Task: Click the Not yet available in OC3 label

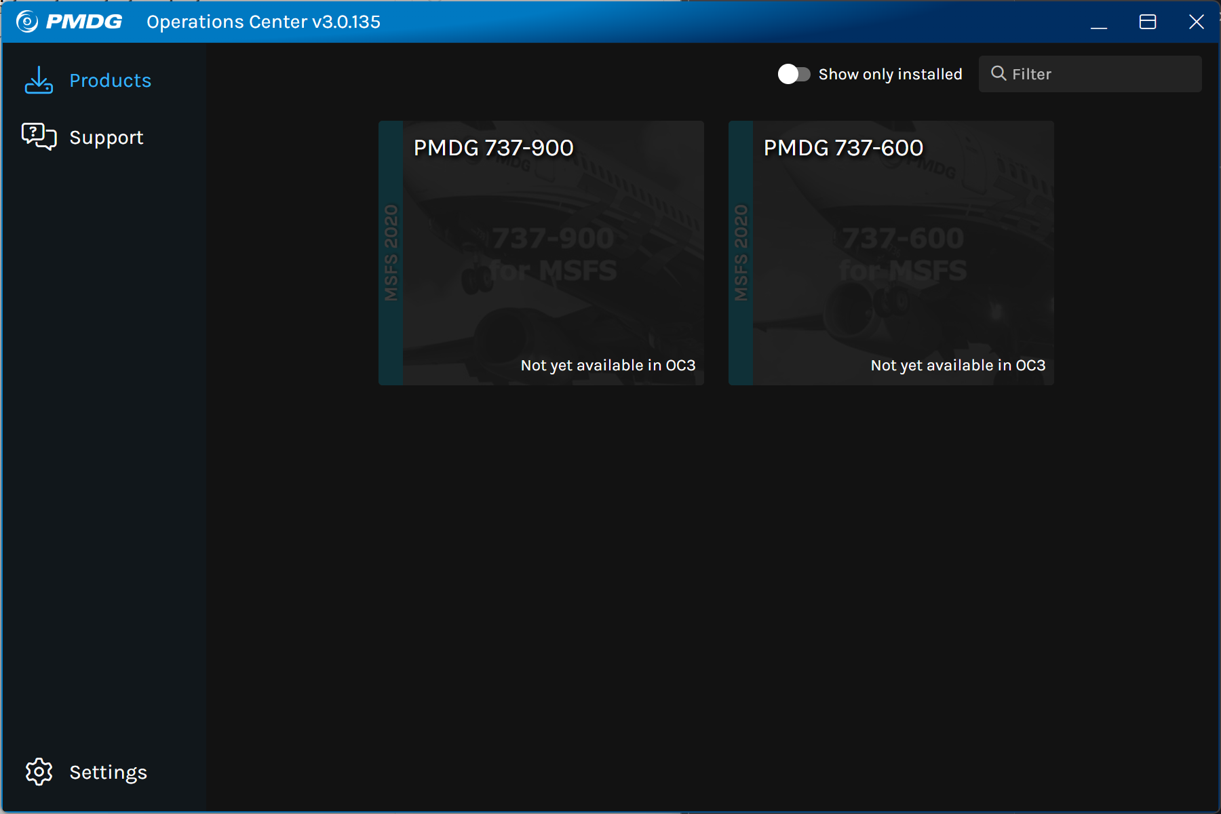Action: coord(606,364)
